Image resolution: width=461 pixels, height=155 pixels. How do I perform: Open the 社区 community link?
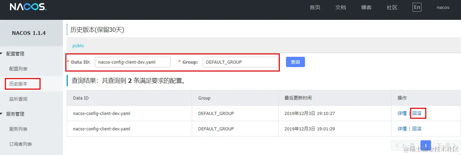click(392, 7)
